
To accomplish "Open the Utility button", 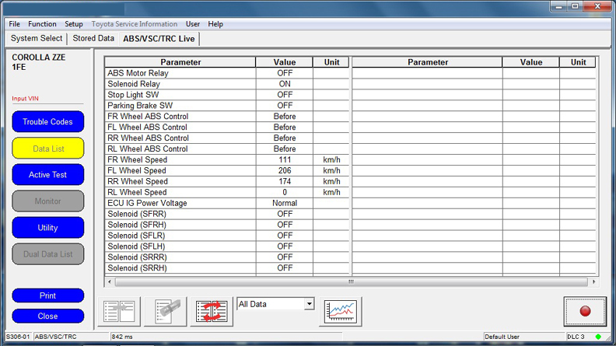I will tap(48, 228).
